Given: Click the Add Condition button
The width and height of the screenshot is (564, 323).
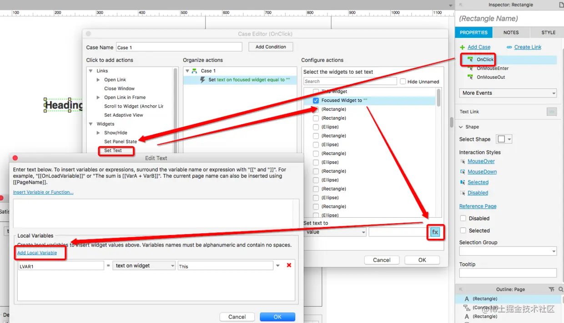Looking at the screenshot, I should pyautogui.click(x=271, y=47).
